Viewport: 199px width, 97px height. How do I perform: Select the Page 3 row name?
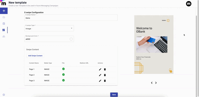32,81
